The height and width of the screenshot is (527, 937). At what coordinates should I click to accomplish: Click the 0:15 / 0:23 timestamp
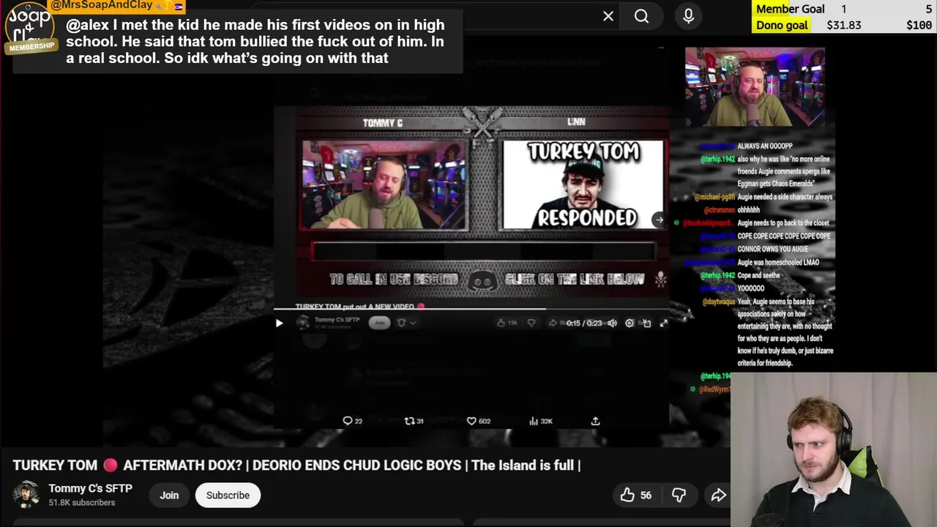pos(583,323)
